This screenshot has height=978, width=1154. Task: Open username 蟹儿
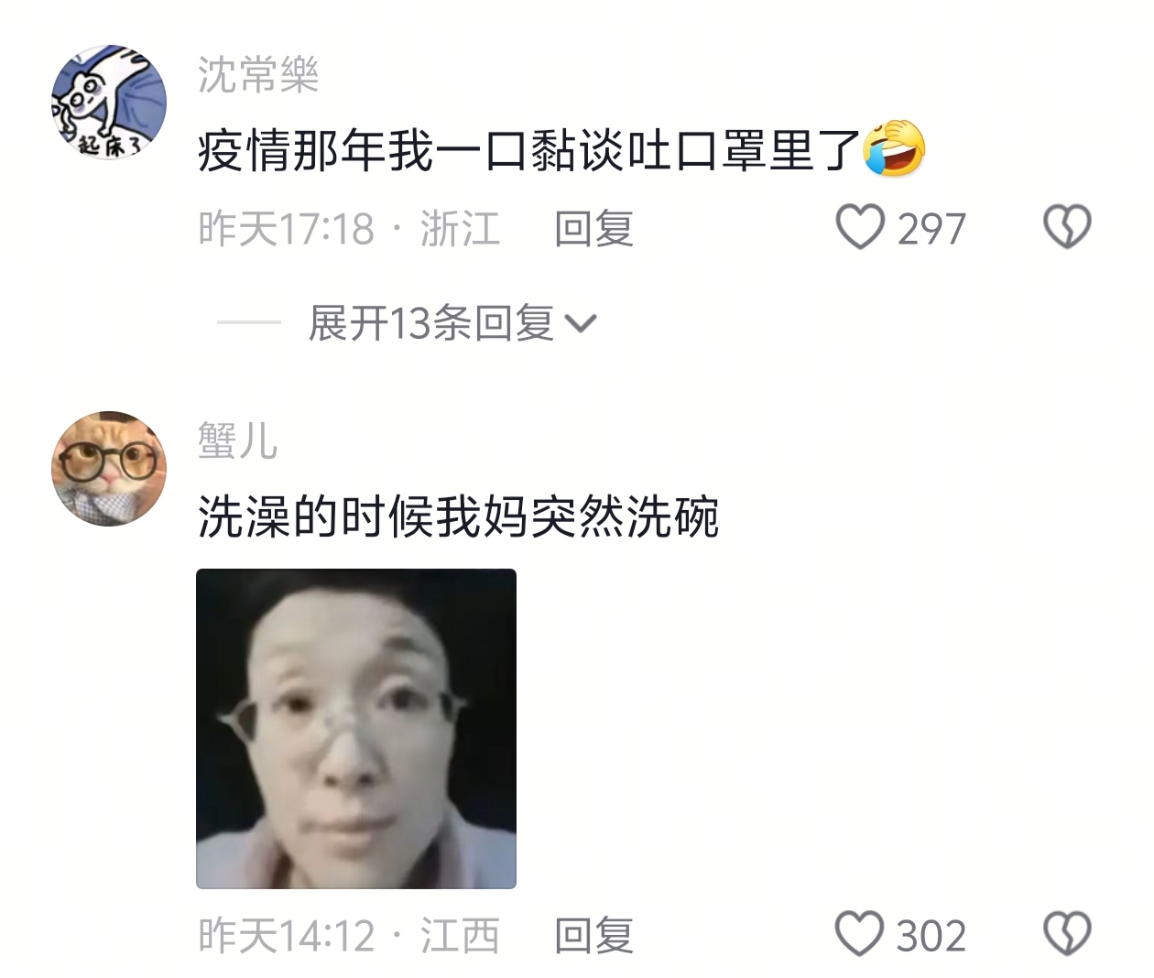[237, 440]
